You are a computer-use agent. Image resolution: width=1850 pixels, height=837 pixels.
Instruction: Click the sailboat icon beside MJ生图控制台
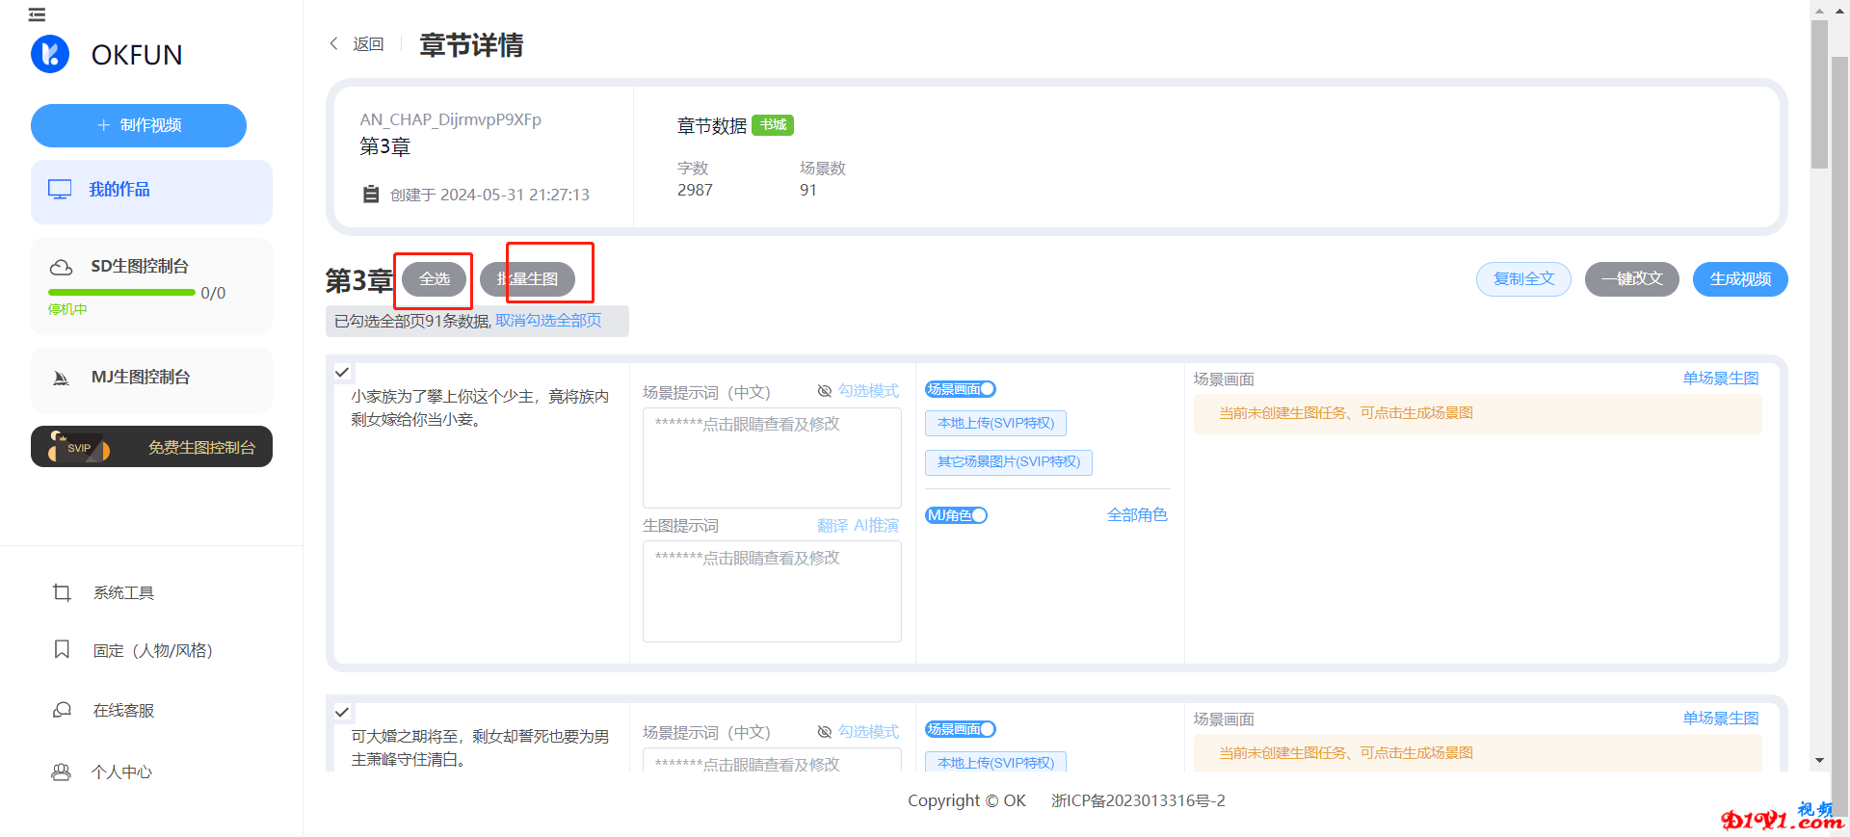(x=61, y=378)
